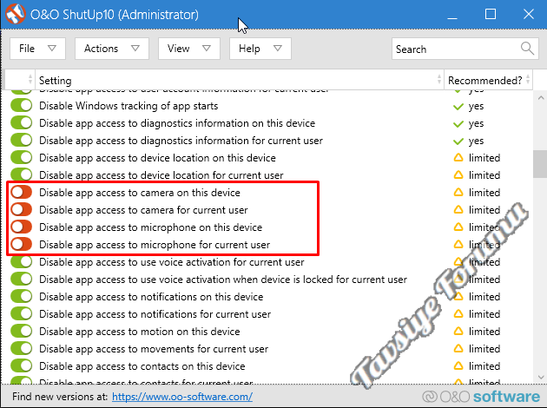Sort by the toggle state column header
This screenshot has height=408, width=547.
click(x=20, y=80)
